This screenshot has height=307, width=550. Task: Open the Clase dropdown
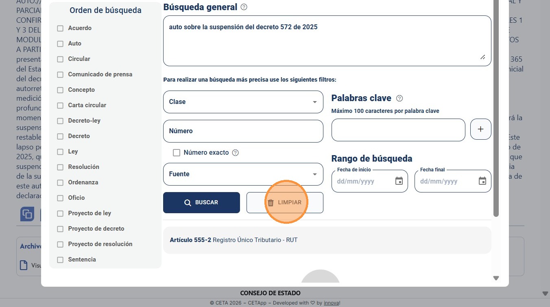pos(243,102)
